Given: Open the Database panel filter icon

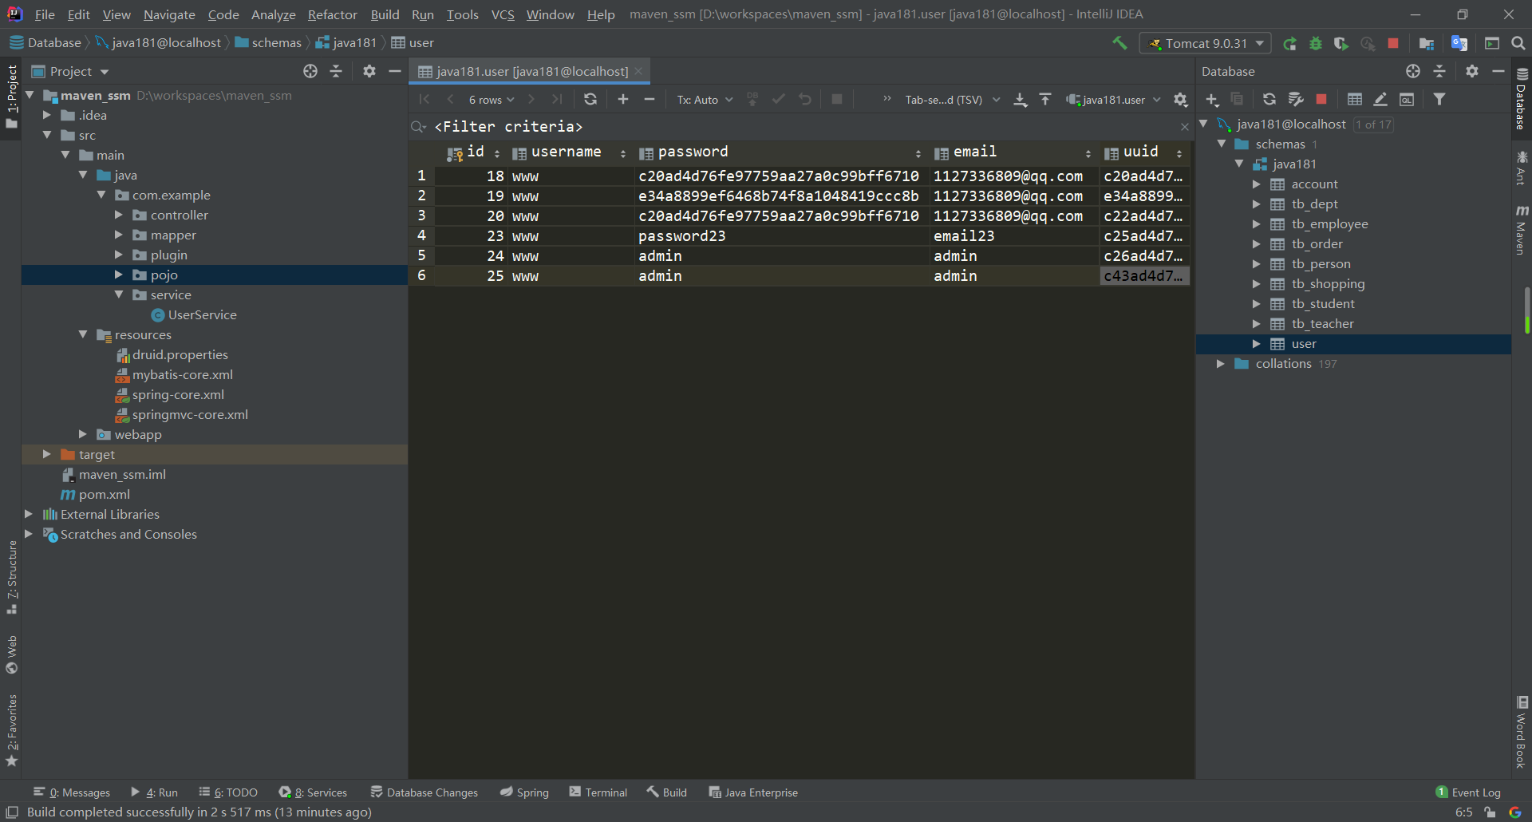Looking at the screenshot, I should click(1439, 99).
